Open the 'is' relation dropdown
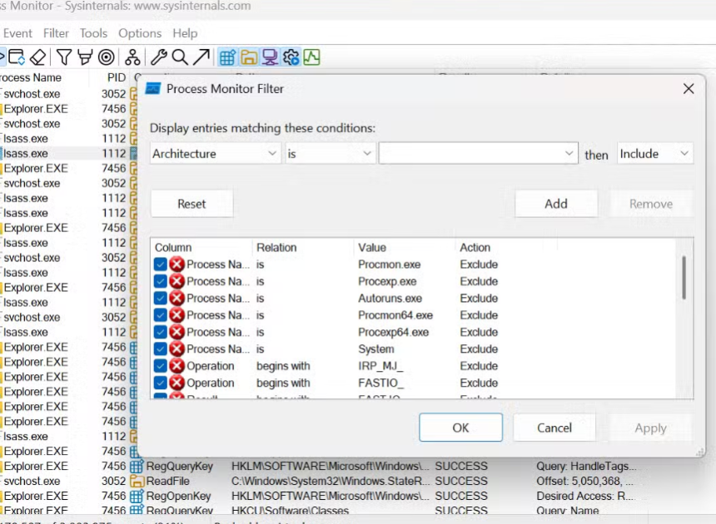The image size is (716, 524). tap(331, 154)
